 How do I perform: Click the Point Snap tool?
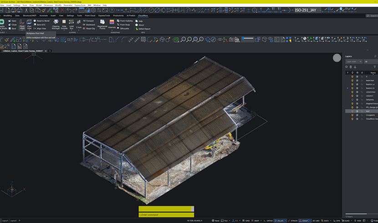(x=123, y=25)
